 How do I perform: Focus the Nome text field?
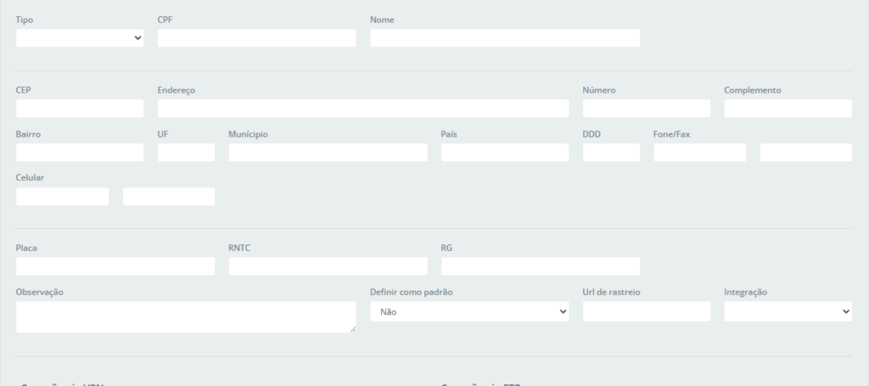tap(504, 38)
